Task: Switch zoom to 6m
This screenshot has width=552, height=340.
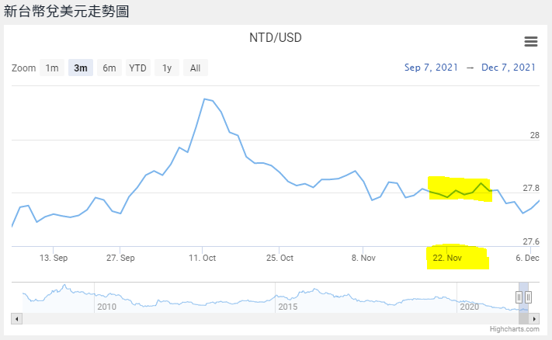Action: coord(109,68)
